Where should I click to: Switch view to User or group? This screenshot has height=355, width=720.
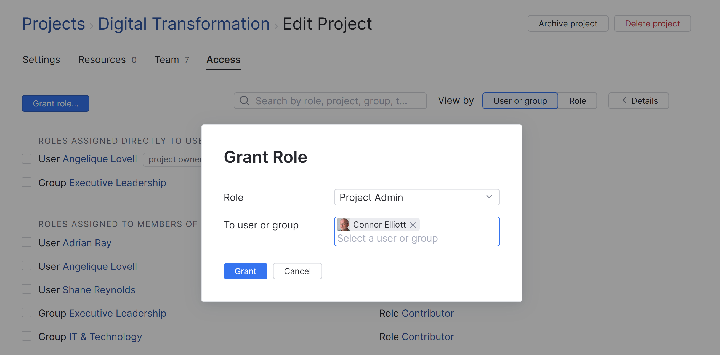(520, 101)
